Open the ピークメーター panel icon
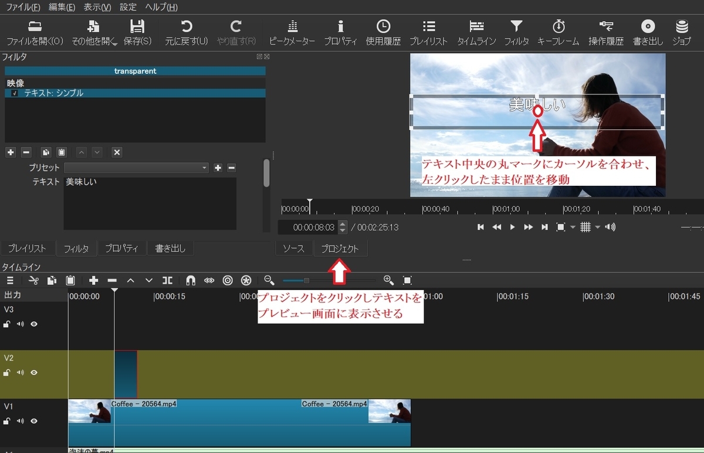The width and height of the screenshot is (704, 453). pos(292,33)
